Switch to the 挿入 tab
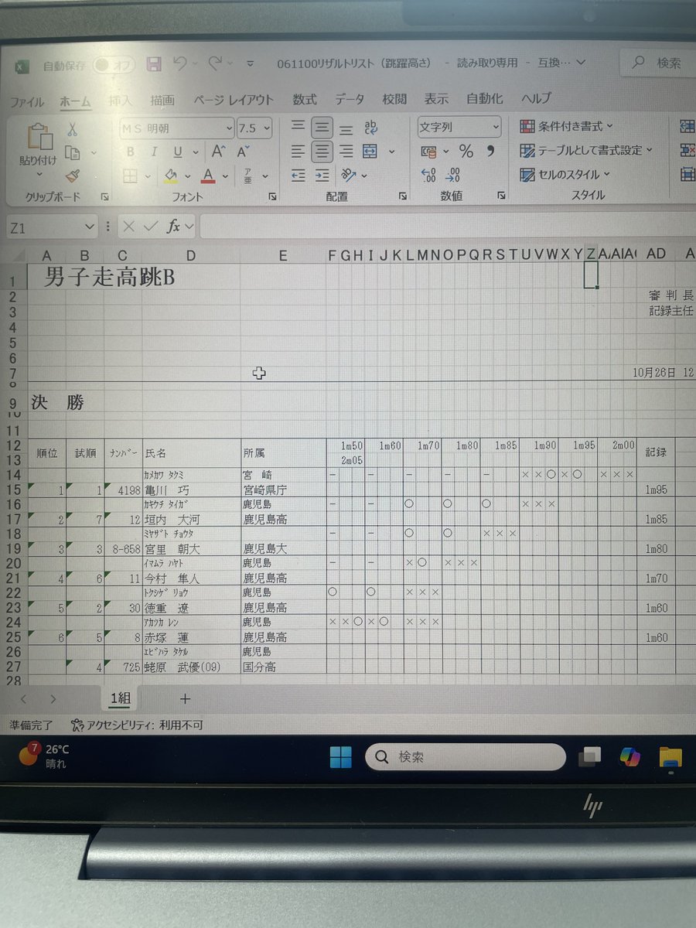Screen dimensions: 696x928 [120, 101]
